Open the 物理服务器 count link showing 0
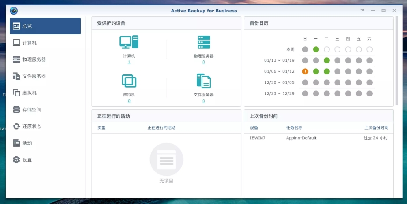The image size is (407, 204). click(204, 62)
